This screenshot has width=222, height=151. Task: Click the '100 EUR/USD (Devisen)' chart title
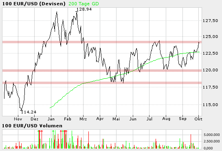tap(34, 4)
